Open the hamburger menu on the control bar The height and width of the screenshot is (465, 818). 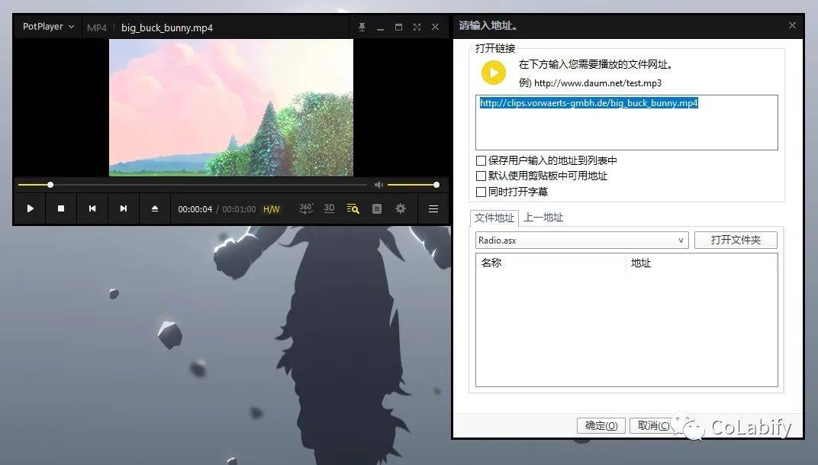[433, 208]
